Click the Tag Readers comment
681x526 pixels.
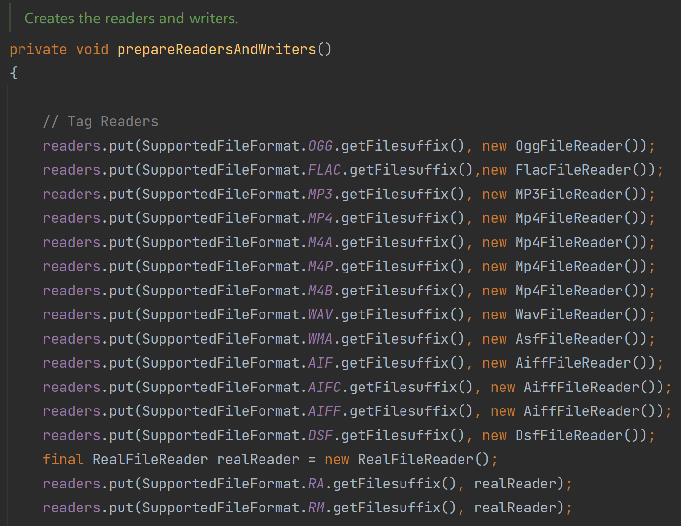(101, 121)
